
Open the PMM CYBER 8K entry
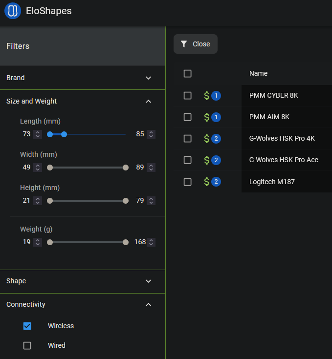274,95
